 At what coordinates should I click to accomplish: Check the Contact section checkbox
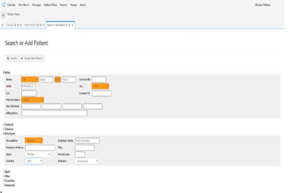(4, 125)
